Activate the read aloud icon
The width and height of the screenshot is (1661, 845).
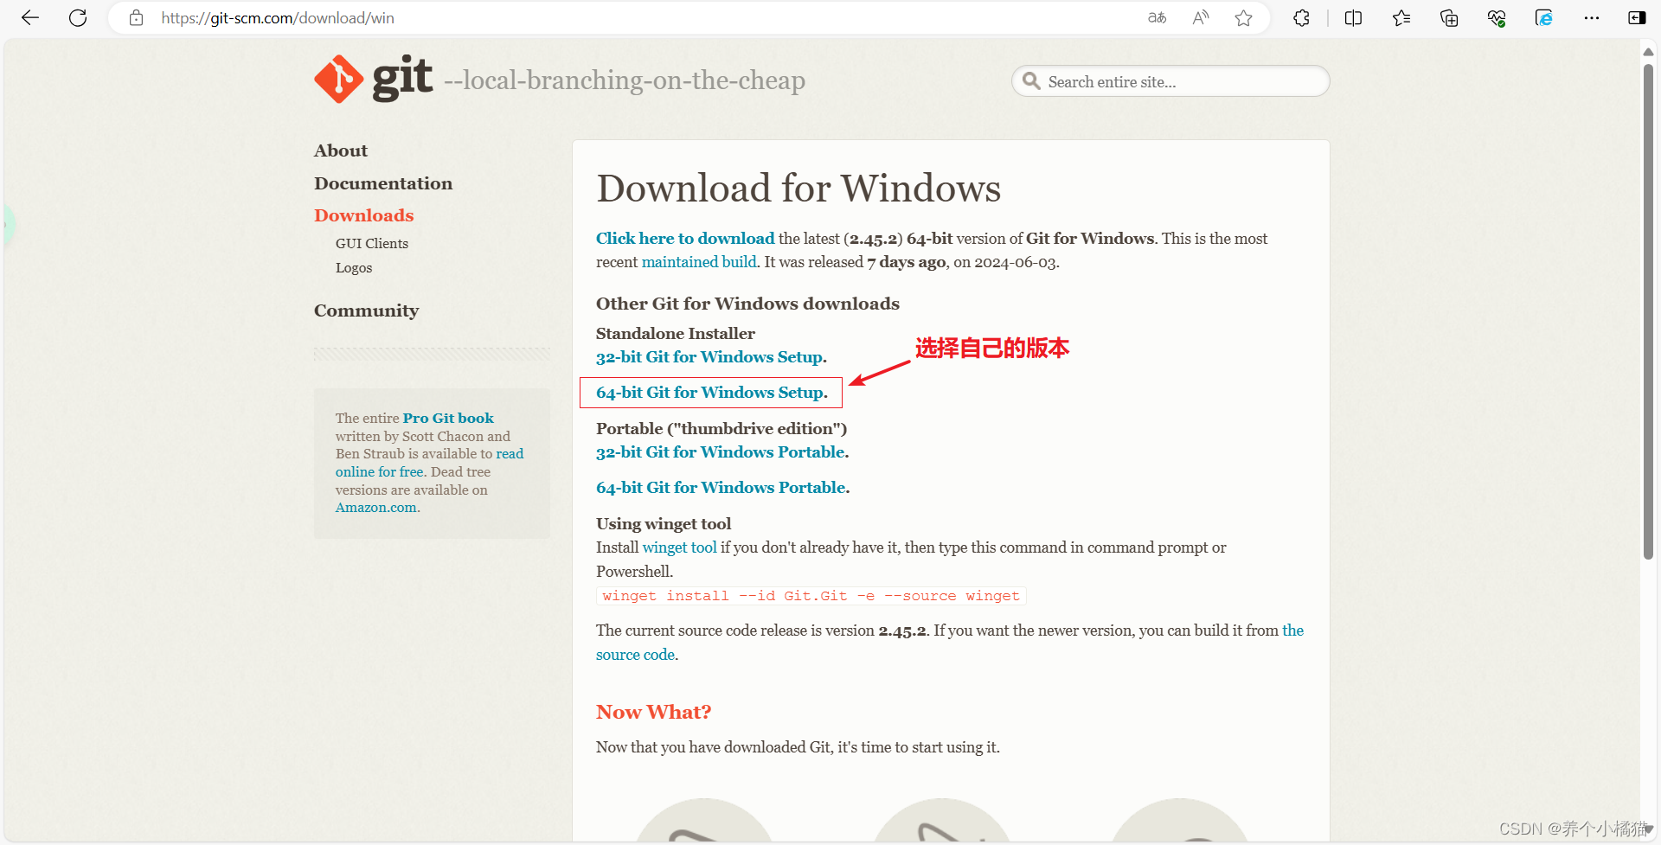click(x=1201, y=17)
